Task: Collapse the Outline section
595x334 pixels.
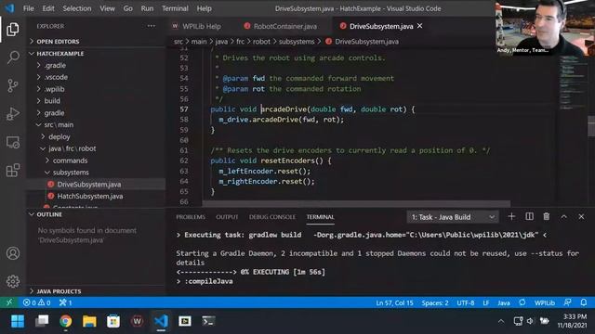Action: coord(49,214)
